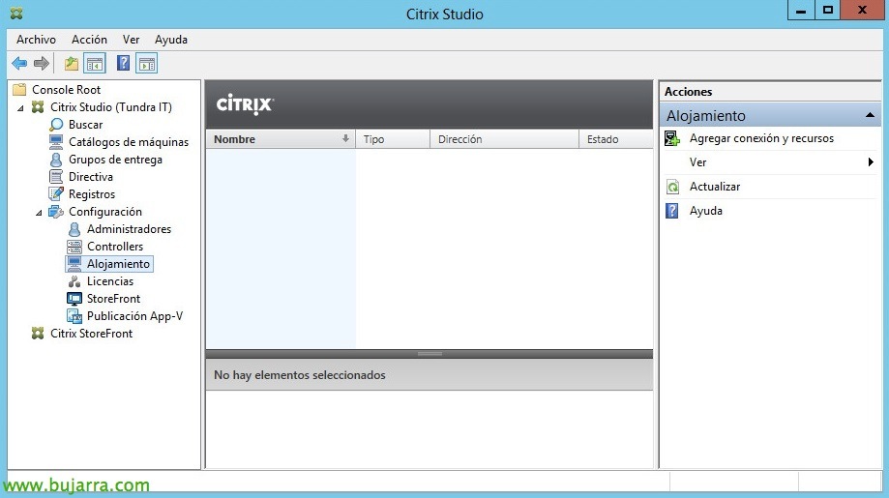
Task: Select Publicación App-V tree item
Action: (134, 316)
